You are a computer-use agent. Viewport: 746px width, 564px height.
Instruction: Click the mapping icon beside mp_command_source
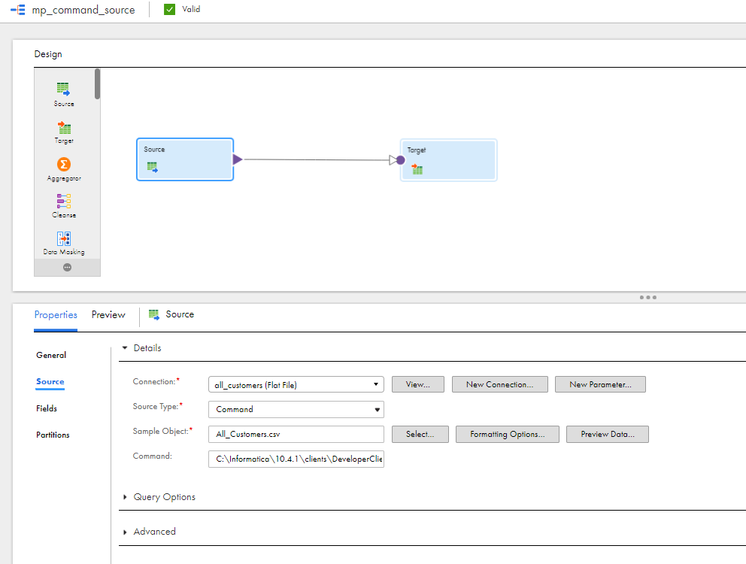pos(18,10)
